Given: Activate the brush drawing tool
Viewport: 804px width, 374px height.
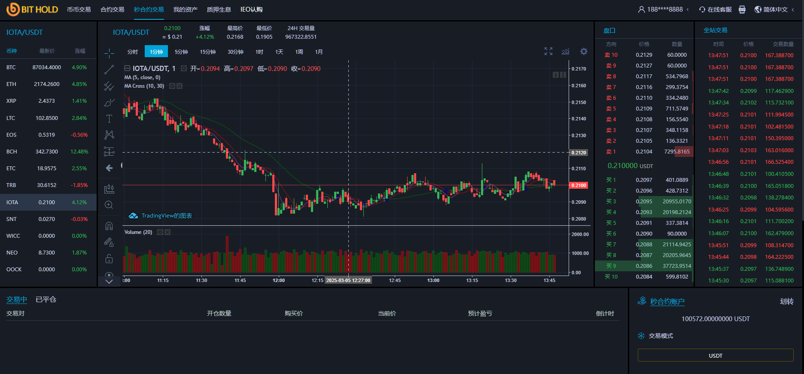Looking at the screenshot, I should [109, 102].
